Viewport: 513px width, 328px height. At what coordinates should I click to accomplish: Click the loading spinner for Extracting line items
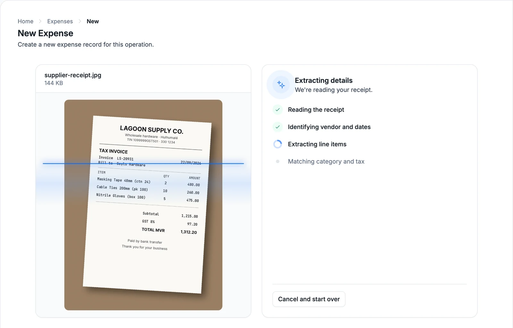pyautogui.click(x=278, y=144)
